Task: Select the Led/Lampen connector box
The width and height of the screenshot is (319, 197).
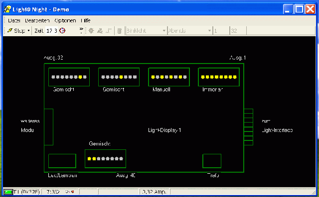Action: coord(62,161)
